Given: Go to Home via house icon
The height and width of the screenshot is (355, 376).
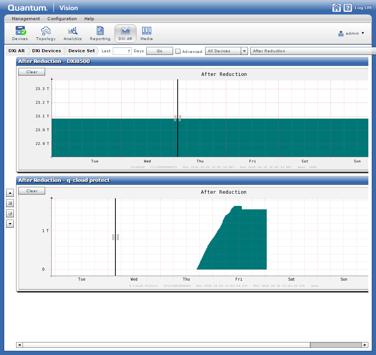Looking at the screenshot, I should pos(336,8).
